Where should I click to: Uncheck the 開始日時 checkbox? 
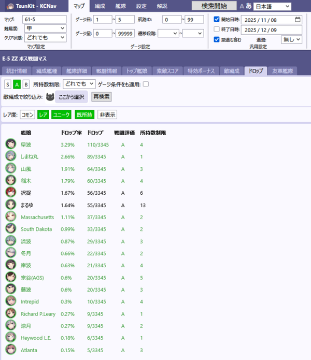(x=217, y=19)
